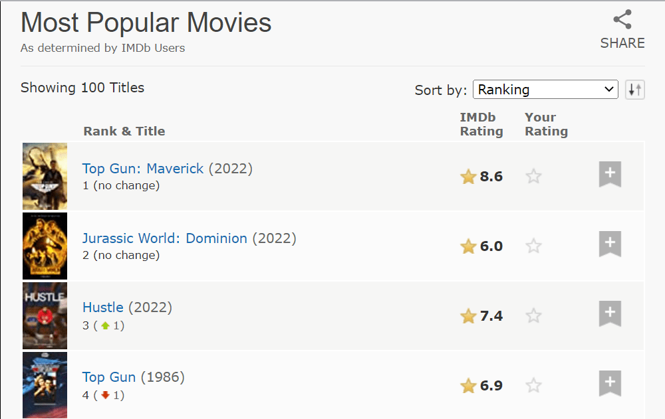Image resolution: width=665 pixels, height=419 pixels.
Task: Open the Sort by Ranking dropdown
Action: pos(545,90)
